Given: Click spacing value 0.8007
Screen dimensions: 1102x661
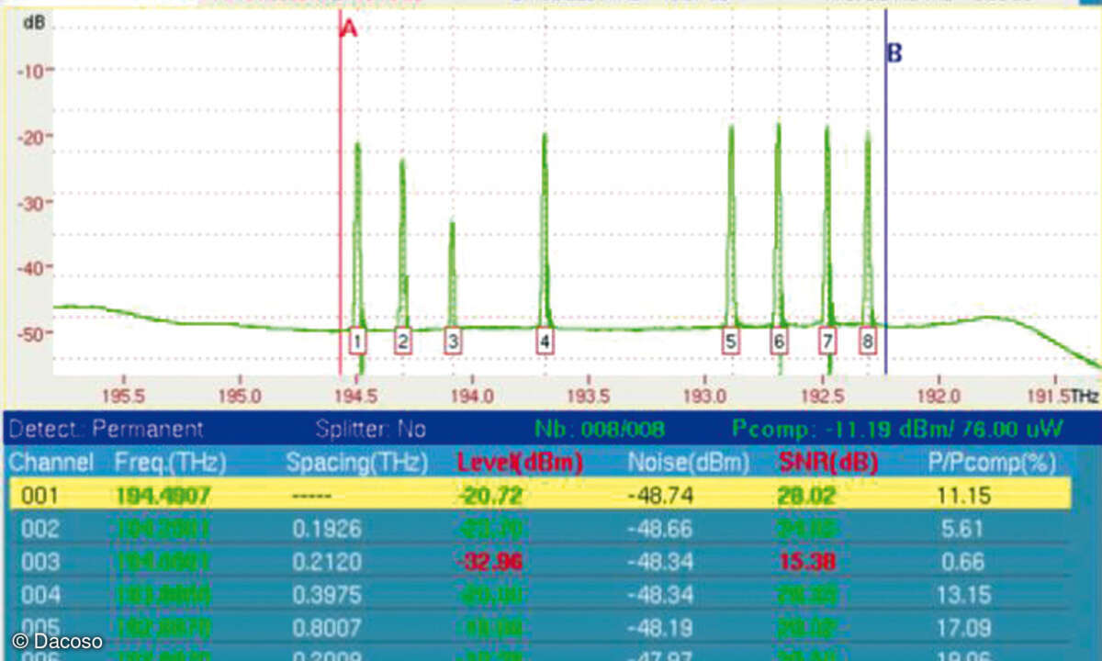Looking at the screenshot, I should (326, 629).
